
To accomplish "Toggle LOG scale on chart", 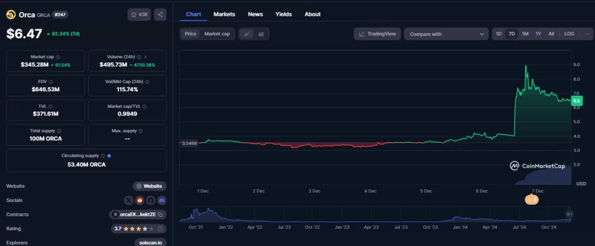I will 569,34.
